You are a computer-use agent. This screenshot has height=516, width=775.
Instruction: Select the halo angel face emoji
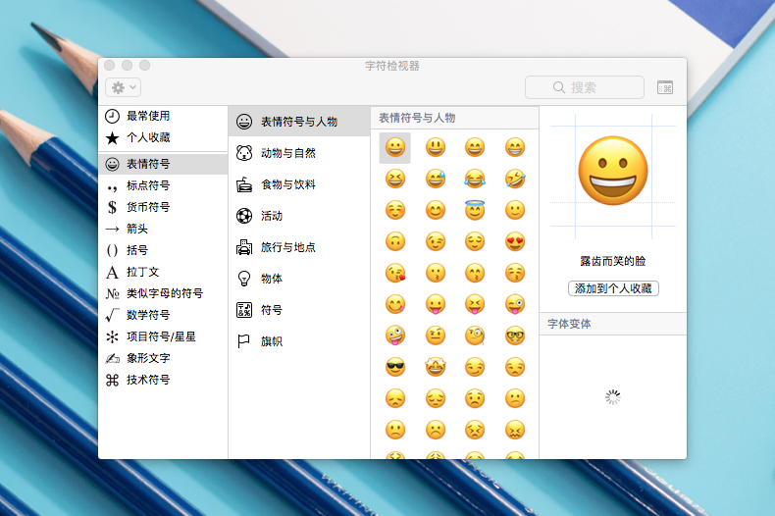pyautogui.click(x=475, y=210)
